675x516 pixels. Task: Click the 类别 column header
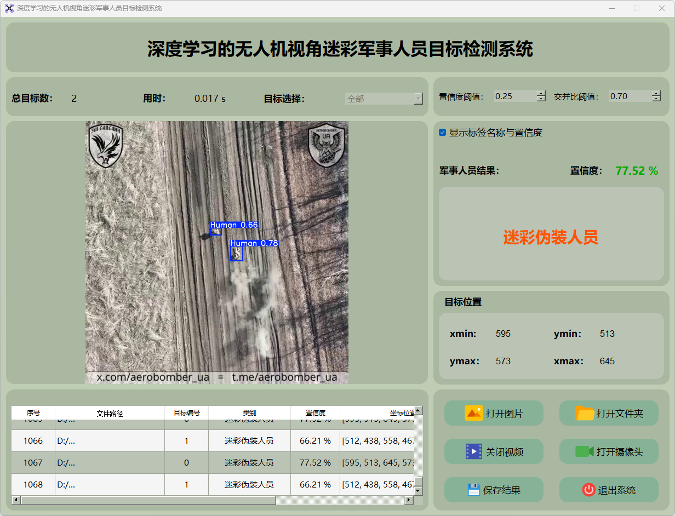[x=249, y=413]
